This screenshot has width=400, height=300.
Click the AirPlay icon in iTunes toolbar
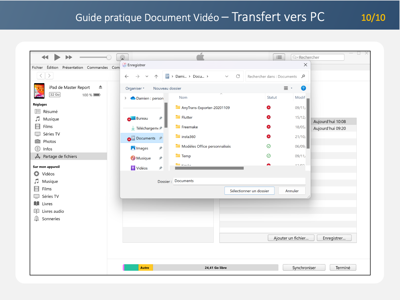click(122, 57)
